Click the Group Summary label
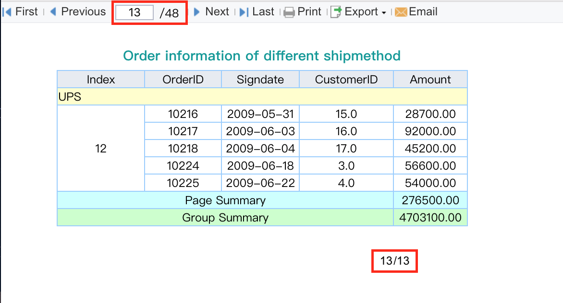The image size is (563, 303). coord(225,217)
